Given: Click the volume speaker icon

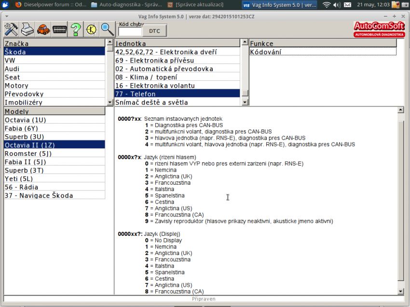Looking at the screenshot, I should click(337, 5).
